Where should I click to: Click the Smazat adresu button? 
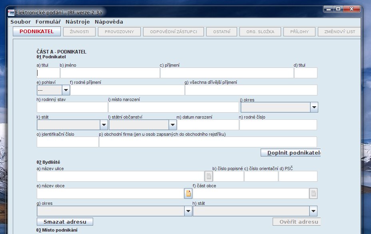click(x=65, y=222)
